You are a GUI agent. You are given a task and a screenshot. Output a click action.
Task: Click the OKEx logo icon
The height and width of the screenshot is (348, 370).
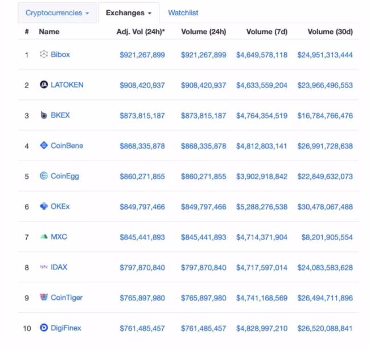click(44, 206)
